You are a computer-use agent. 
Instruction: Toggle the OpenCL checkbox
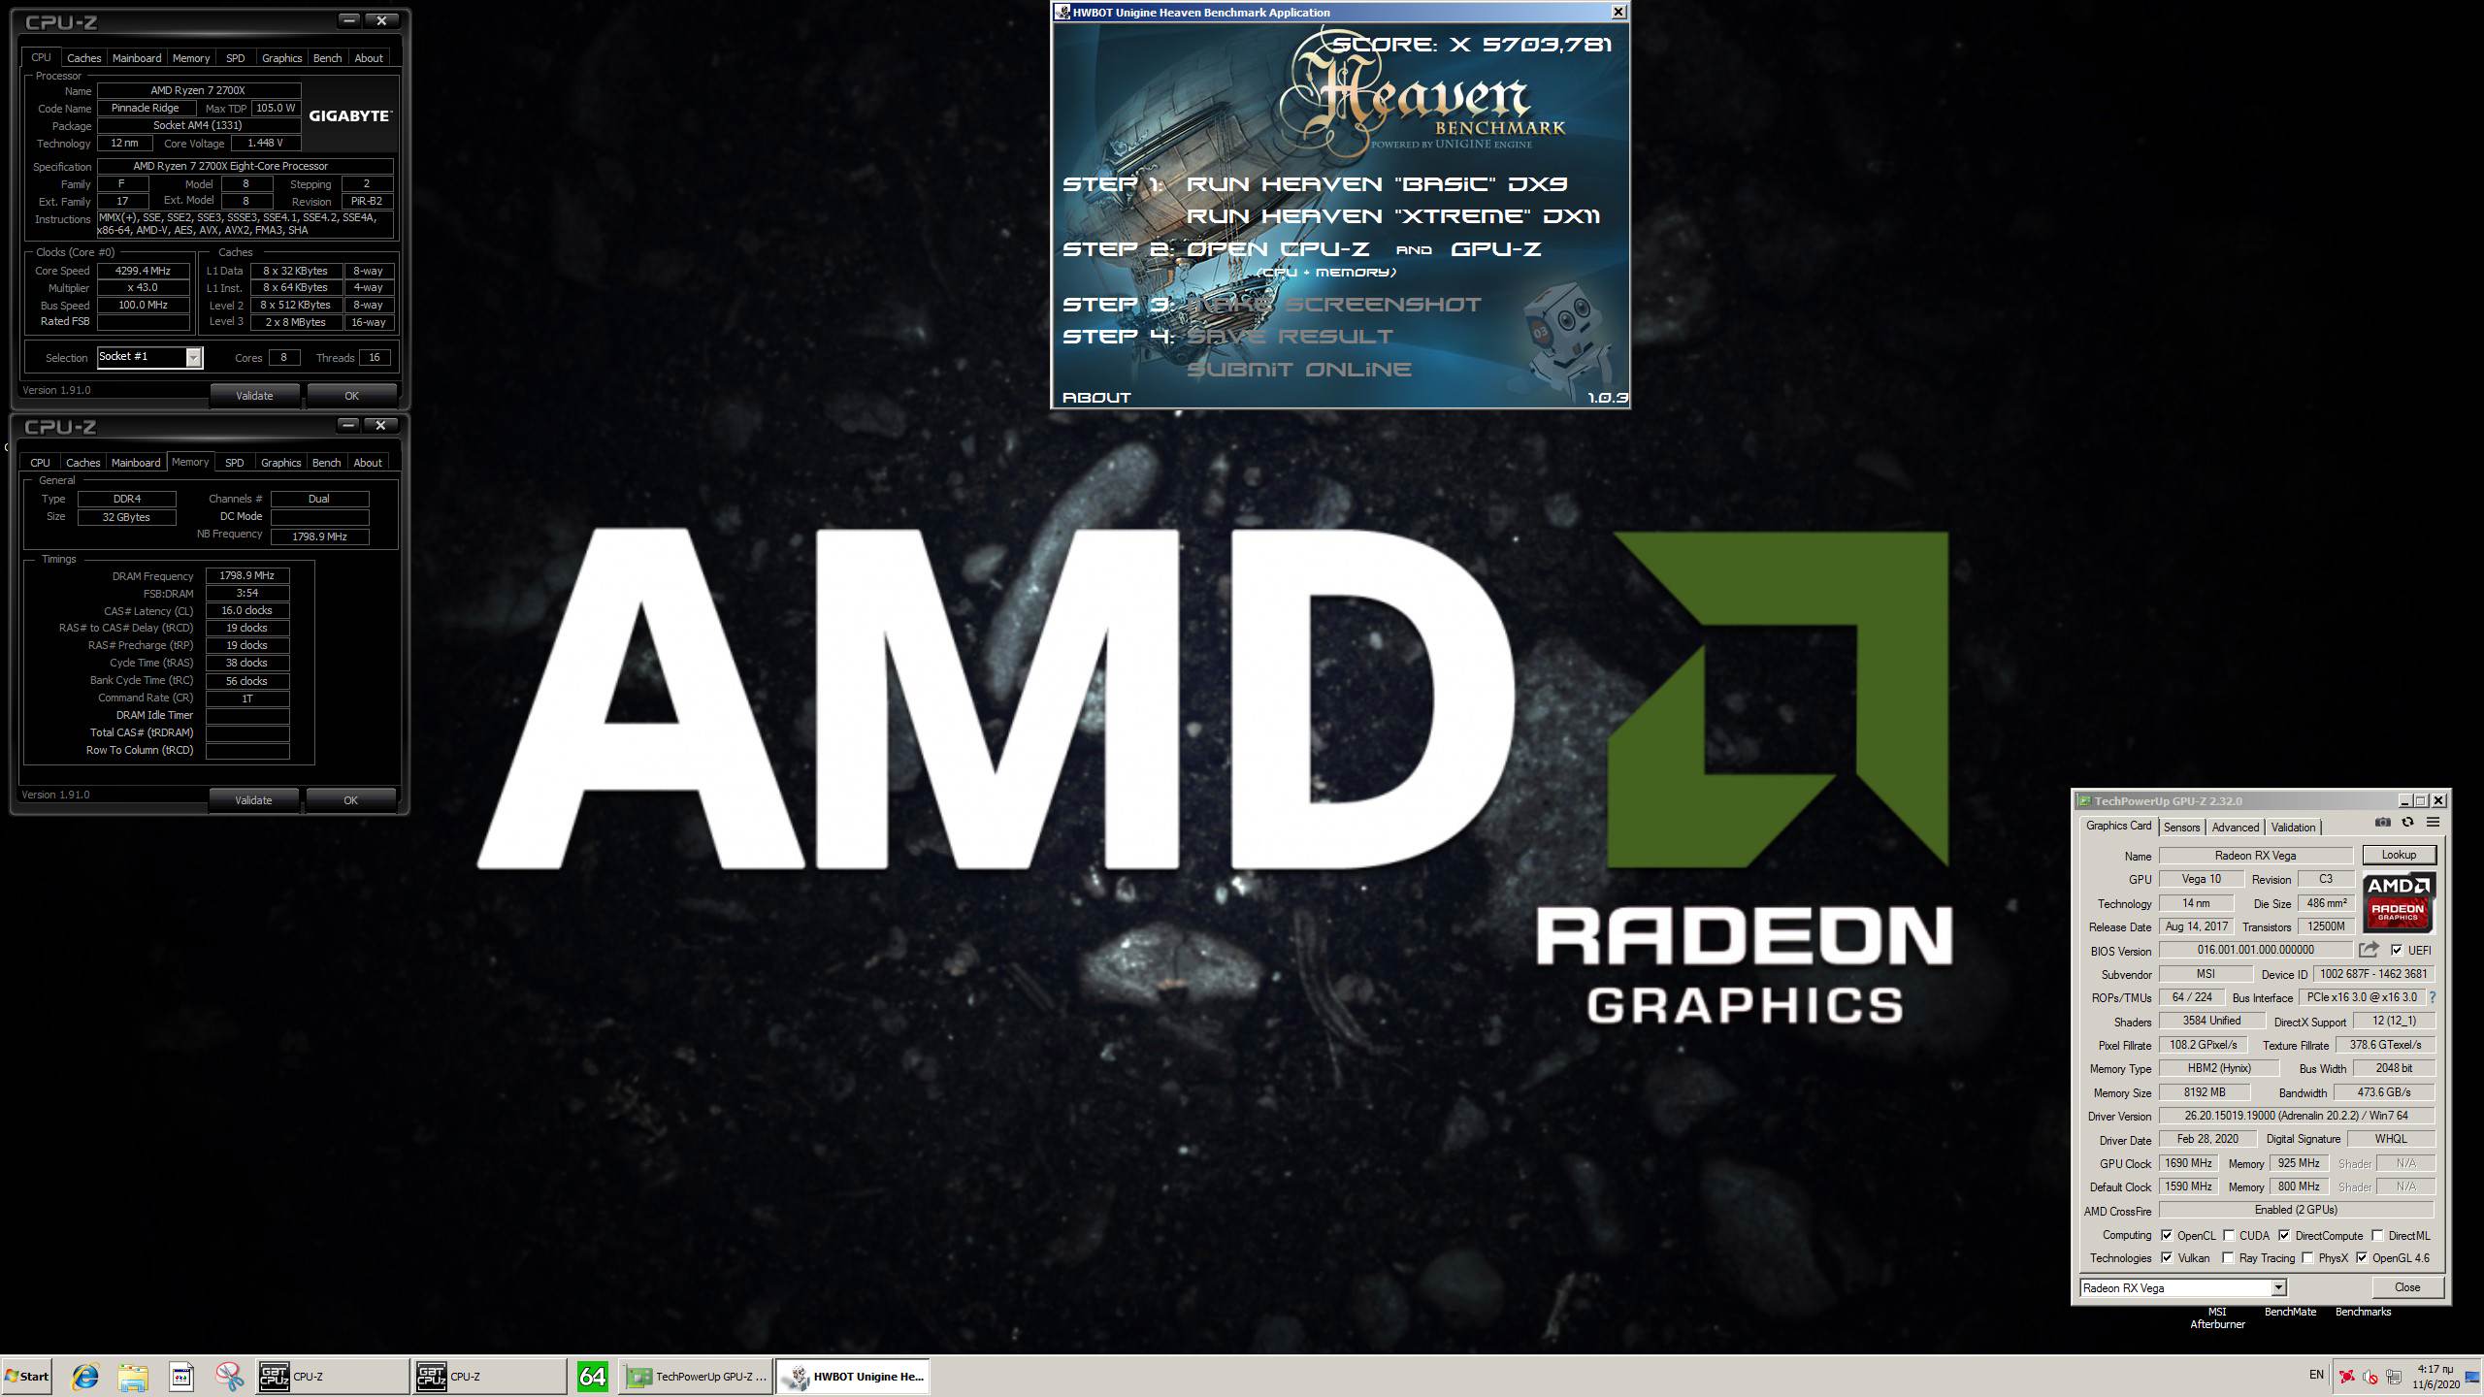click(x=2167, y=1235)
